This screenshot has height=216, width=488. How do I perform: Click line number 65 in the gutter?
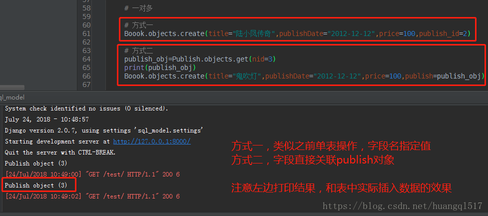point(86,67)
